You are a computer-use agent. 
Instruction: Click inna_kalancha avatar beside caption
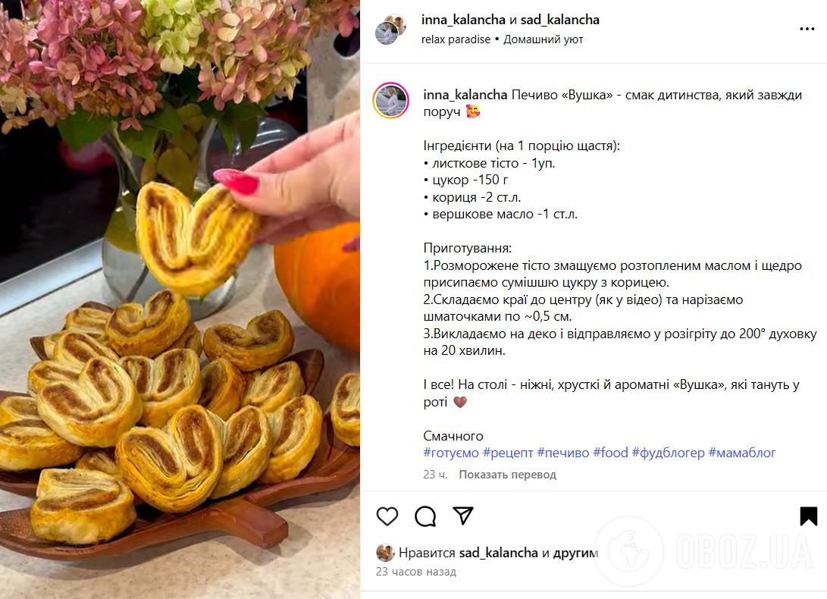[x=391, y=100]
